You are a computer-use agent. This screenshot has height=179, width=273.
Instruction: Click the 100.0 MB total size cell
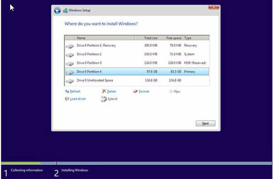coord(151,54)
